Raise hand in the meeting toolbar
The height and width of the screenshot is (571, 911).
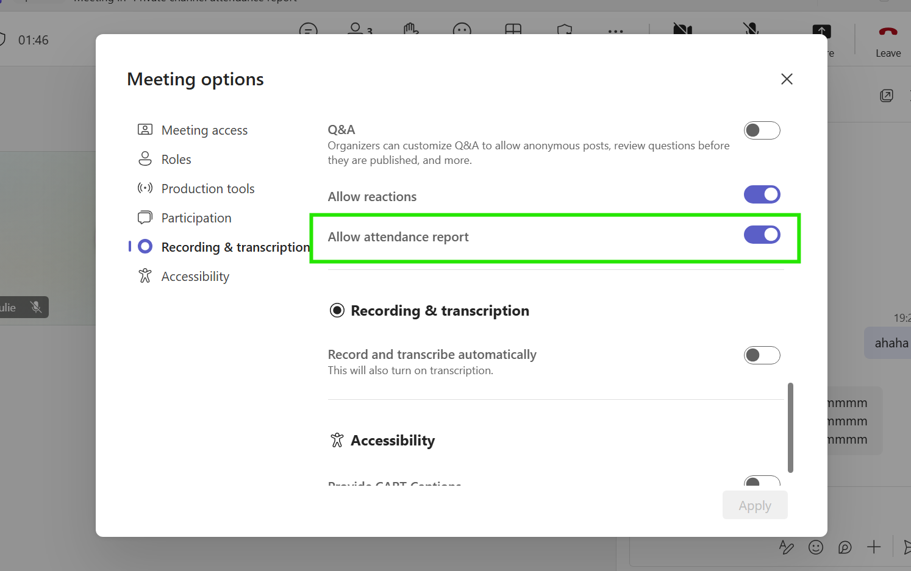tap(411, 29)
